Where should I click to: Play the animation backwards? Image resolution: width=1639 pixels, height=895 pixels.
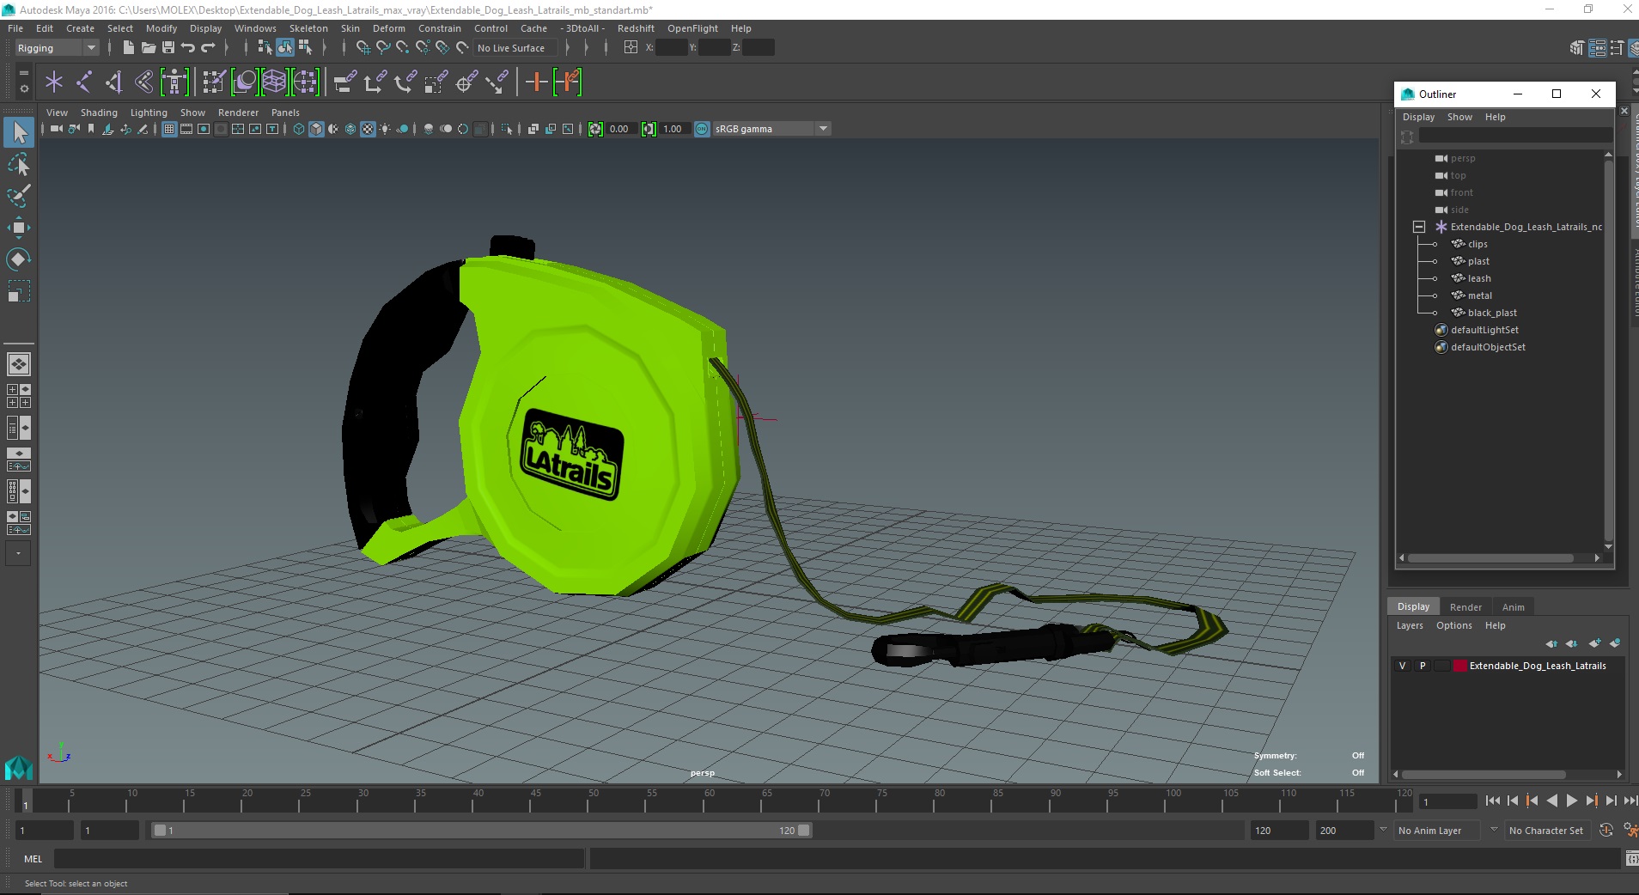[x=1551, y=801]
